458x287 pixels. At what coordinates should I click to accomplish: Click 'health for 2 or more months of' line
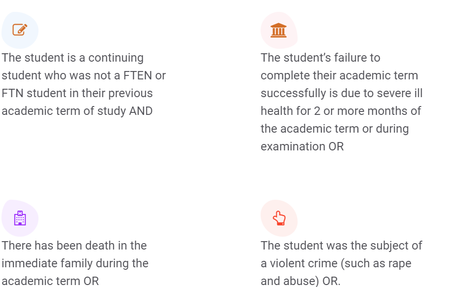341,111
